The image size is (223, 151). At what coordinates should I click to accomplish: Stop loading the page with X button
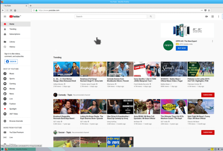[11, 10]
